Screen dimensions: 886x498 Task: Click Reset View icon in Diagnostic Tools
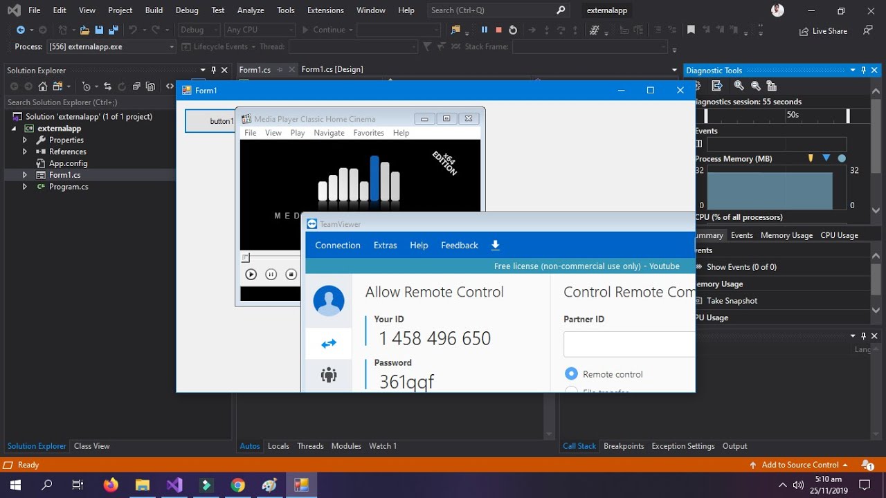click(772, 86)
